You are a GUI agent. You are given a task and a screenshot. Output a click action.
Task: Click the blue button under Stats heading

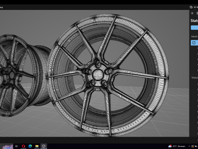pos(194,27)
